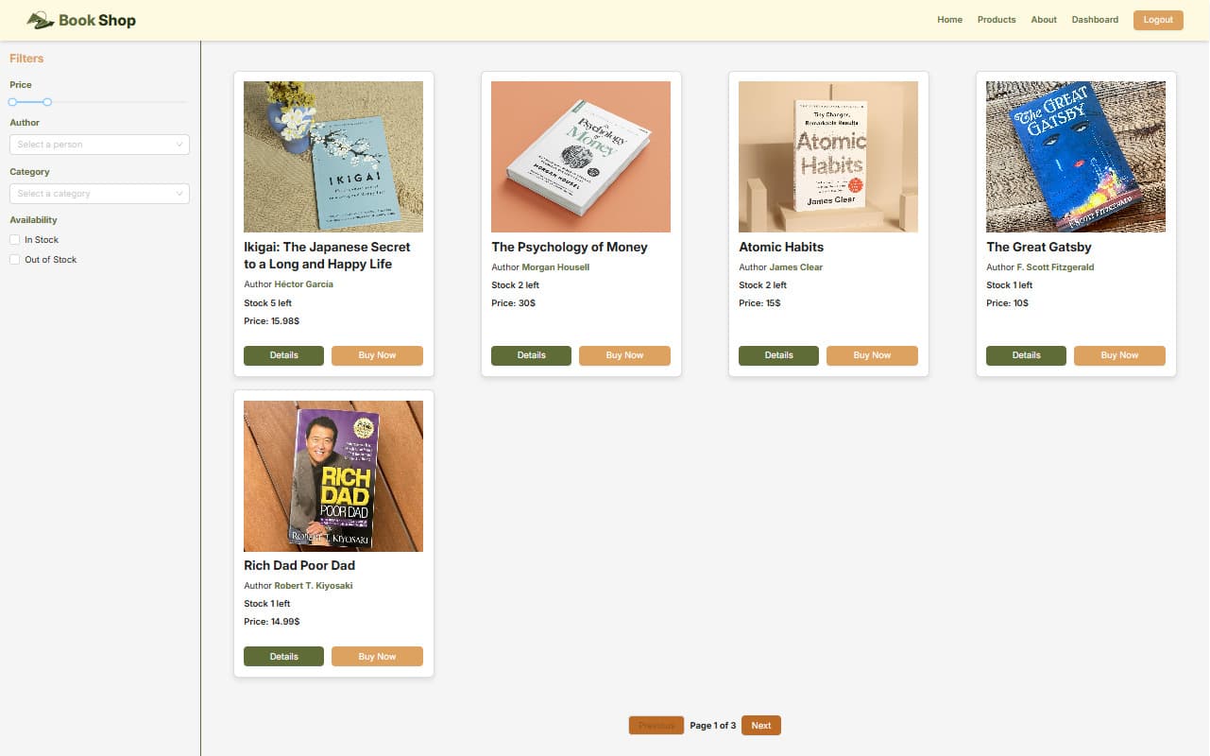Tick the Out of Stock checkbox

click(x=14, y=260)
